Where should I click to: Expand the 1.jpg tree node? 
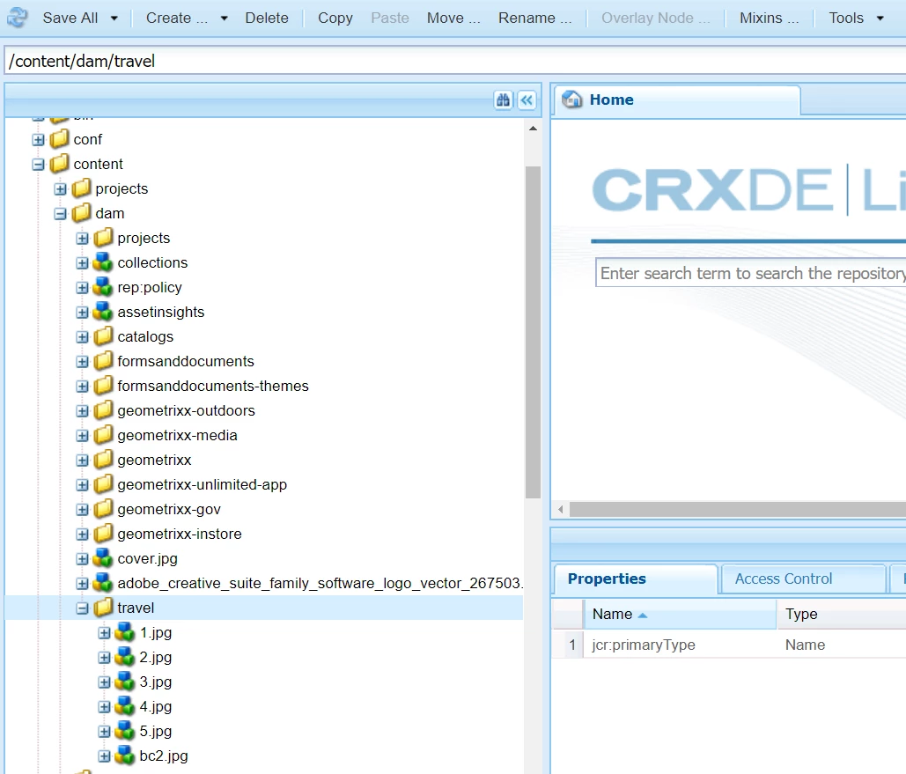click(x=105, y=633)
